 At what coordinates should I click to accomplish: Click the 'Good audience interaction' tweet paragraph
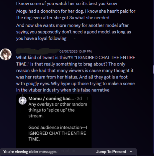click(x=58, y=133)
